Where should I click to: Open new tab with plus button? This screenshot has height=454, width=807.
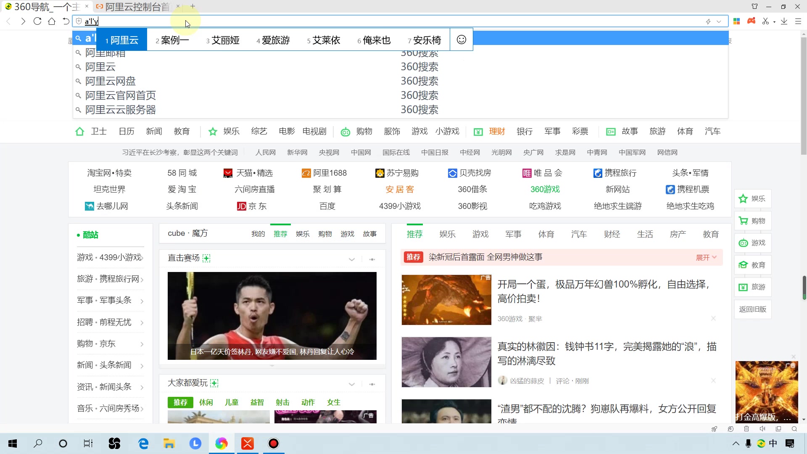(x=193, y=6)
